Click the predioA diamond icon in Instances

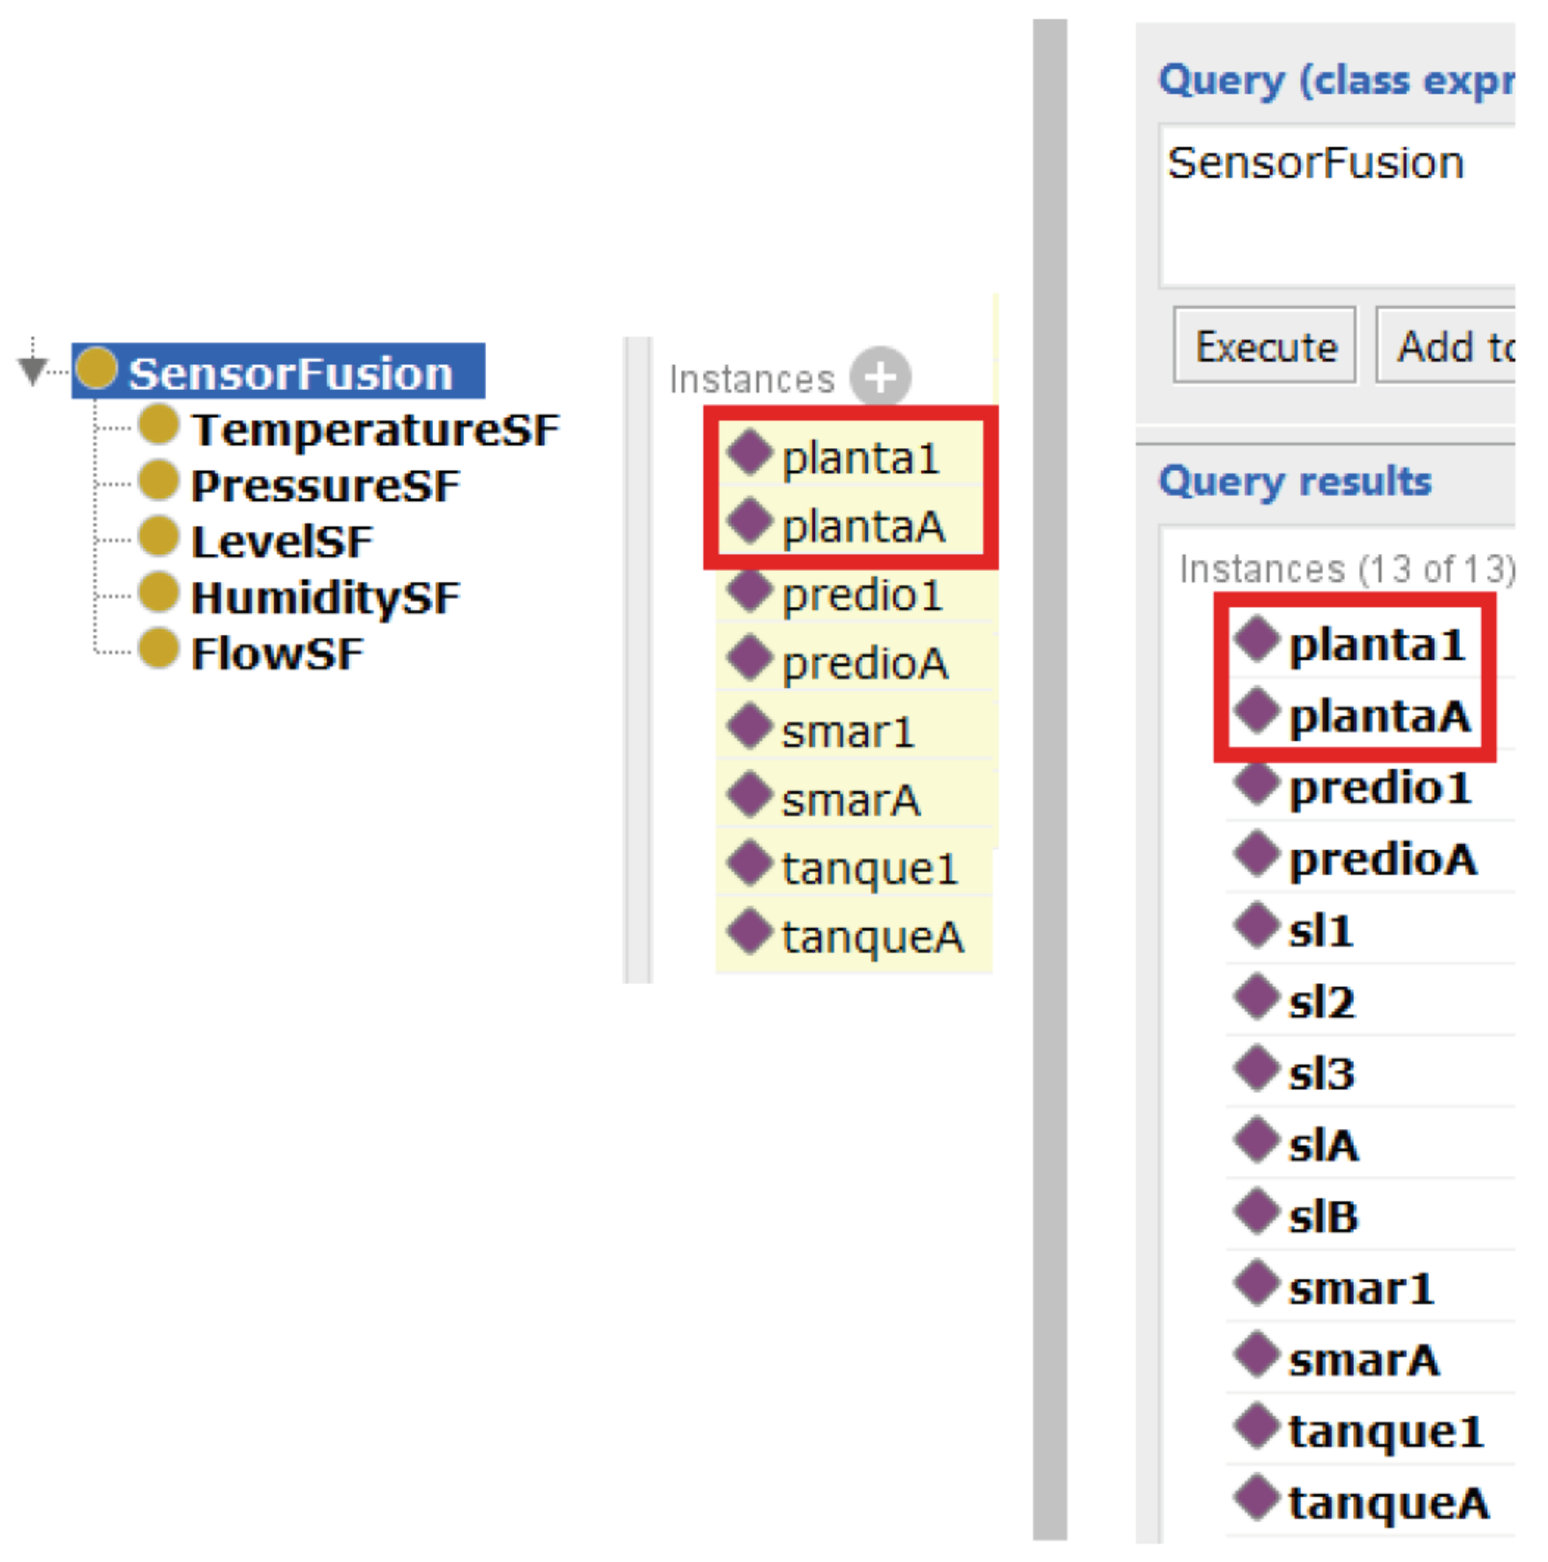(x=750, y=660)
